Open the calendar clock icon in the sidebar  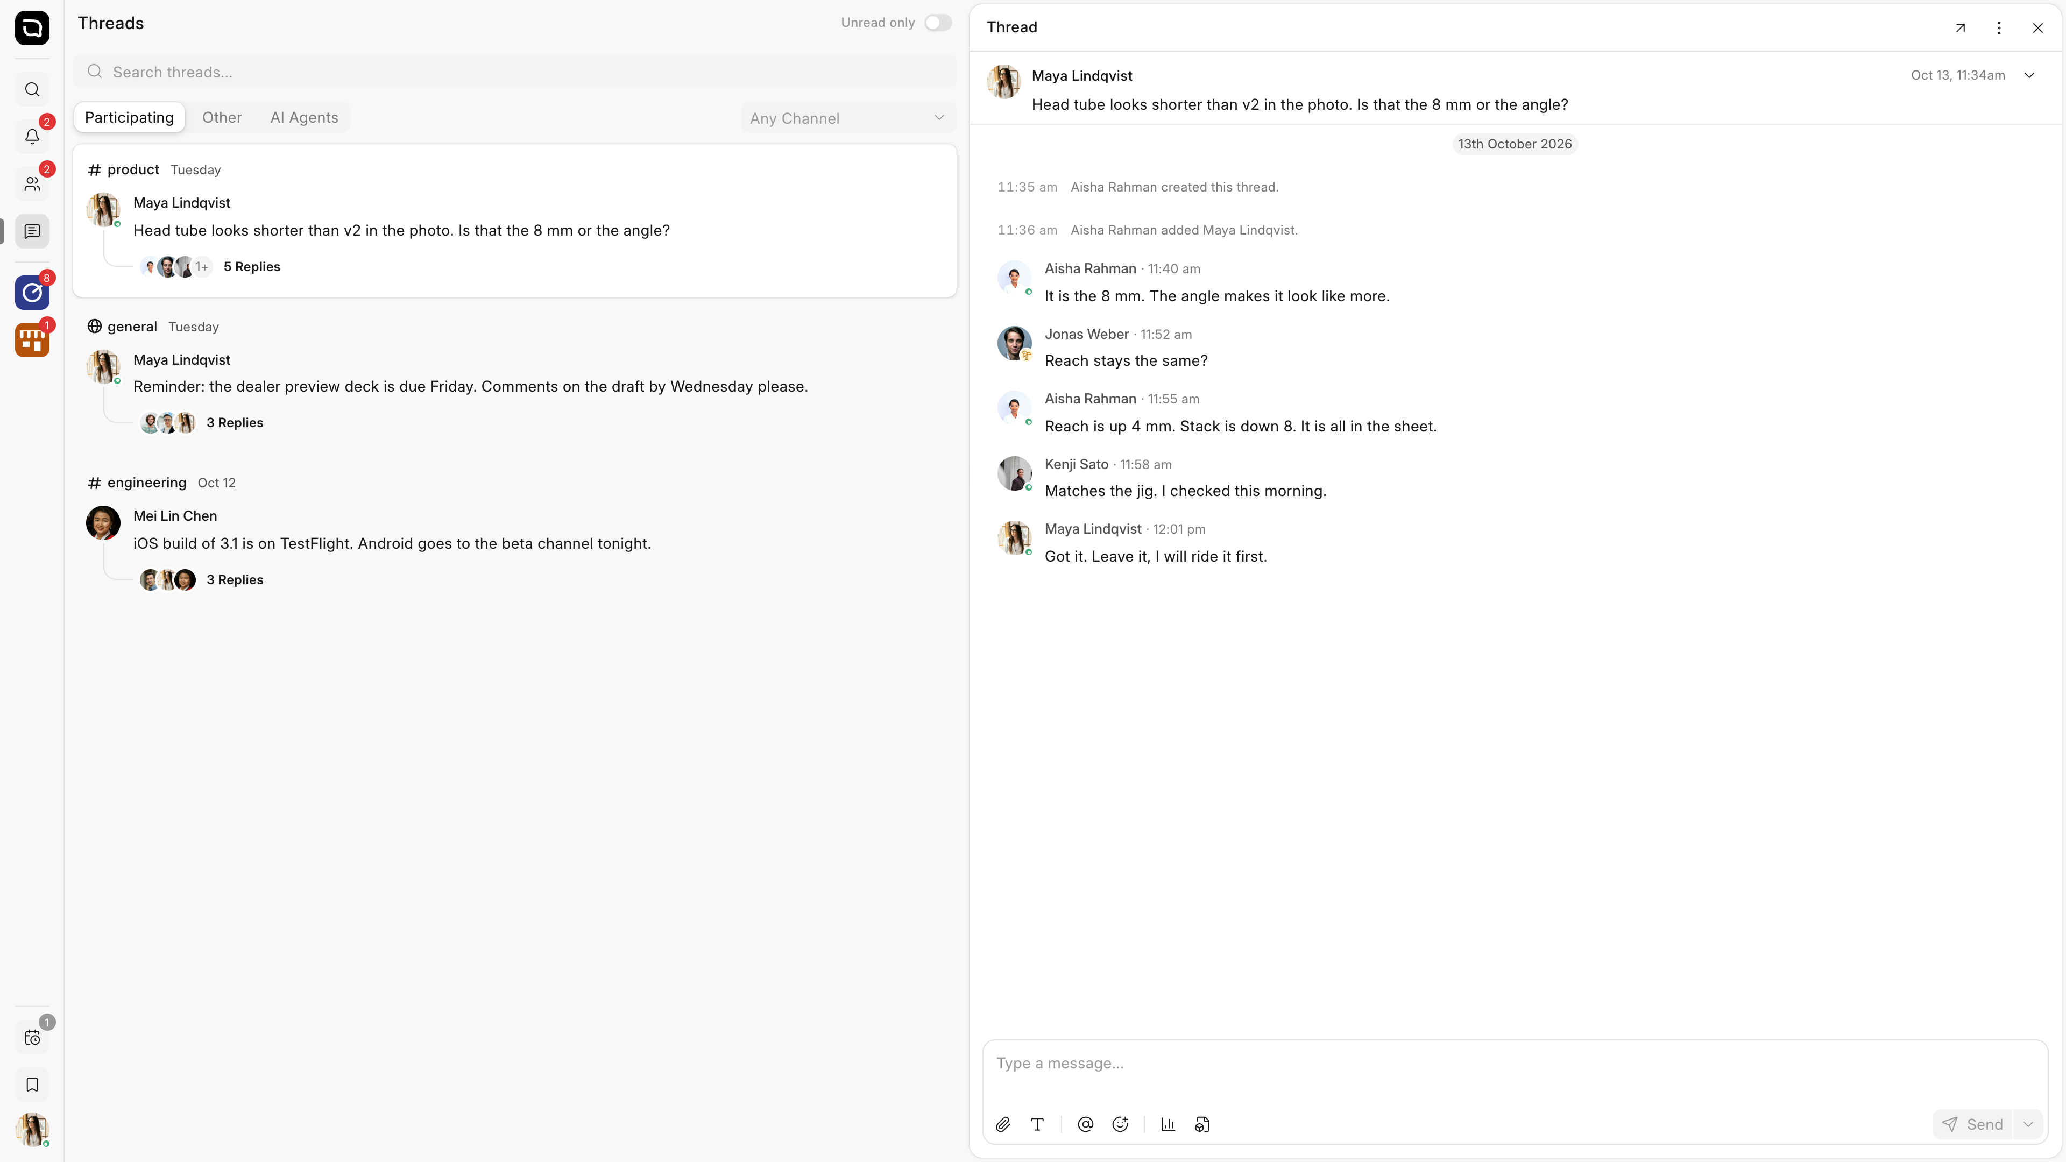click(32, 1038)
